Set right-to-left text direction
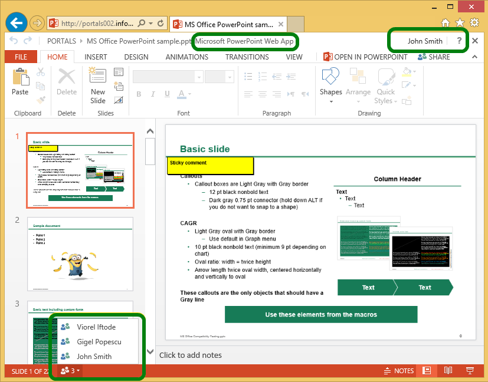488x382 pixels. [305, 94]
